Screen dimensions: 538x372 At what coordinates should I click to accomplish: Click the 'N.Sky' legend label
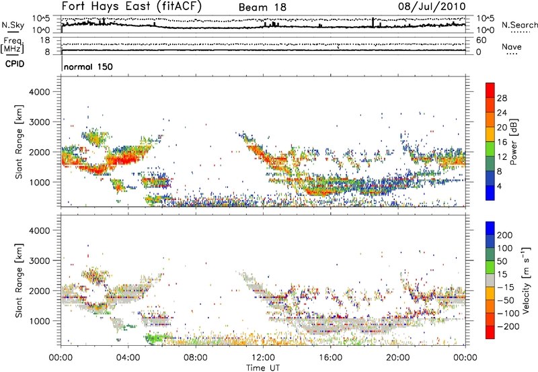pyautogui.click(x=13, y=25)
